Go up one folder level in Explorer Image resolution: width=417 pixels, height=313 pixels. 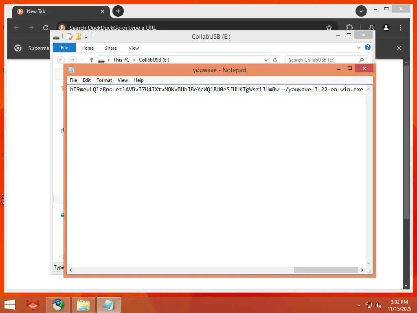(92, 60)
